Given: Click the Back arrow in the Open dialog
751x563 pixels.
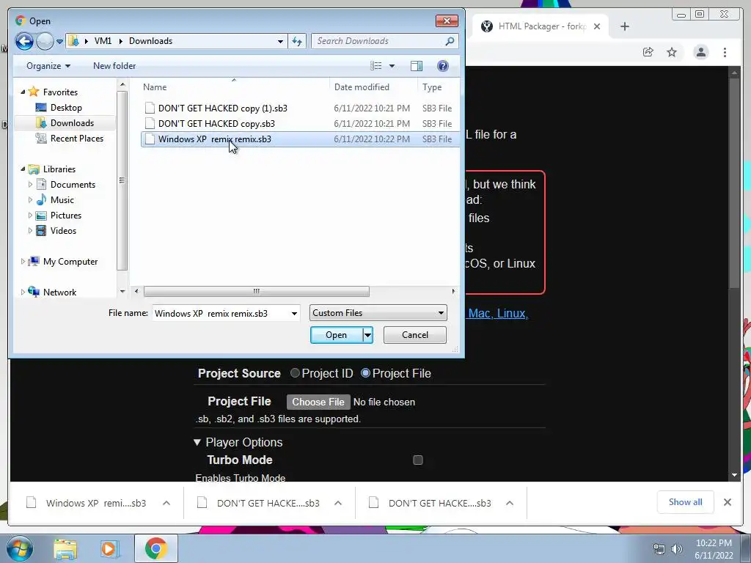Looking at the screenshot, I should tap(24, 41).
